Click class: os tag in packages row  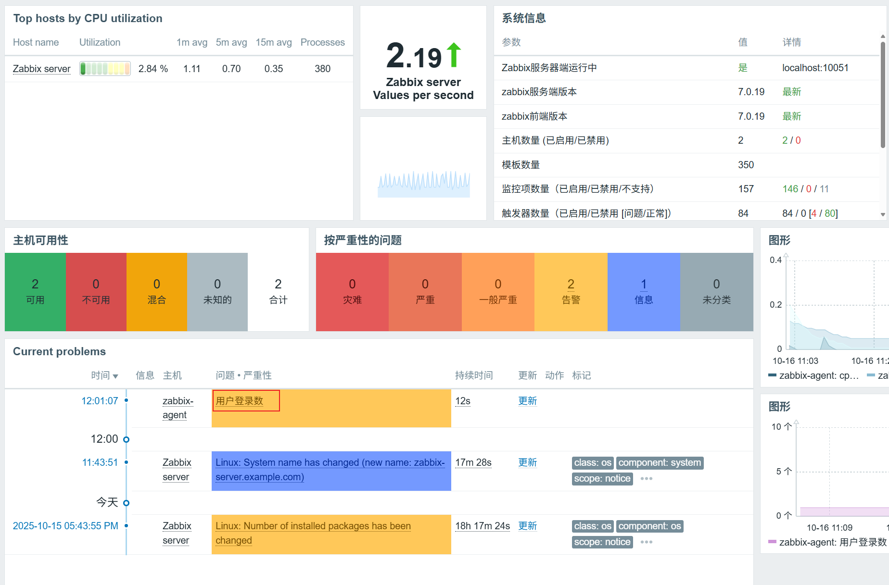(593, 526)
